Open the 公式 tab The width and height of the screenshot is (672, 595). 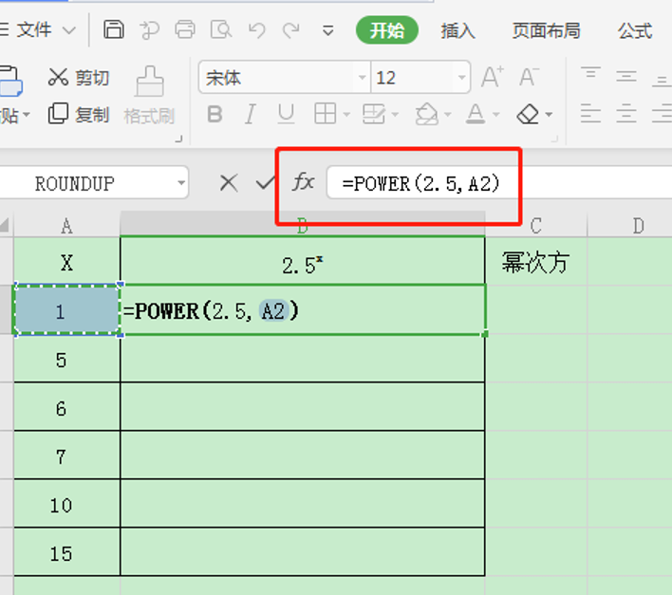[x=635, y=31]
